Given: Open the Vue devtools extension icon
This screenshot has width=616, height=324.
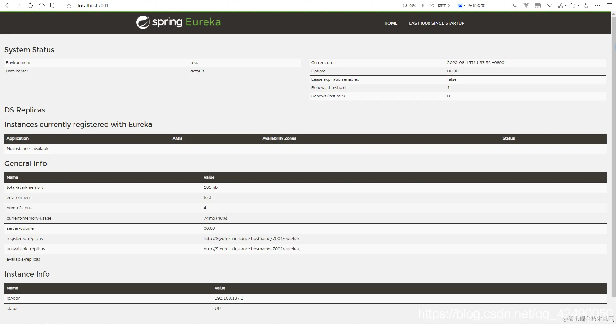Looking at the screenshot, I should pos(526,5).
